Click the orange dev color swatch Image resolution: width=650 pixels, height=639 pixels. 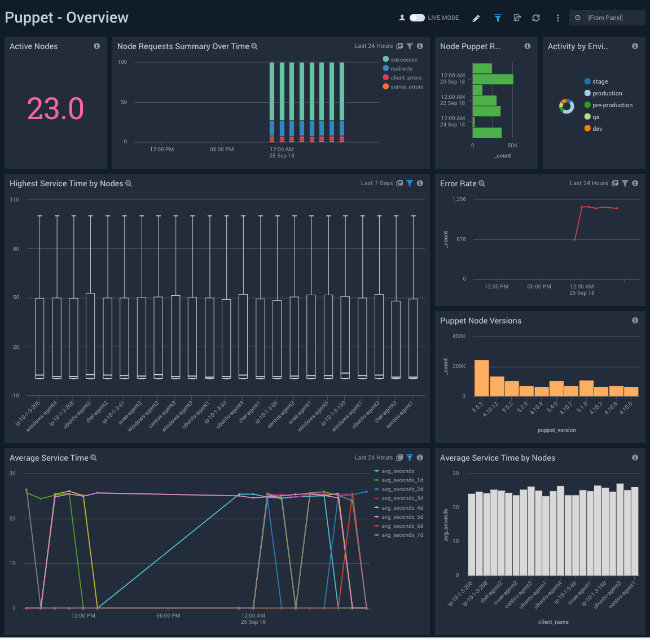coord(587,129)
